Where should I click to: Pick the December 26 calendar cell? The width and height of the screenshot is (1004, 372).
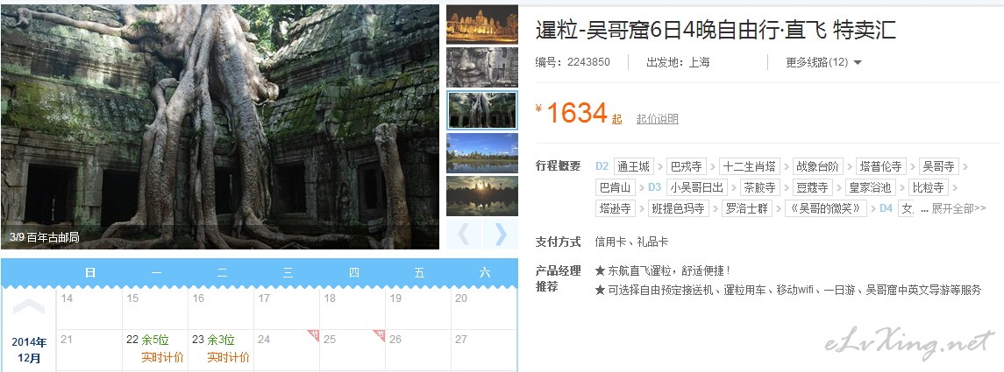click(x=418, y=349)
